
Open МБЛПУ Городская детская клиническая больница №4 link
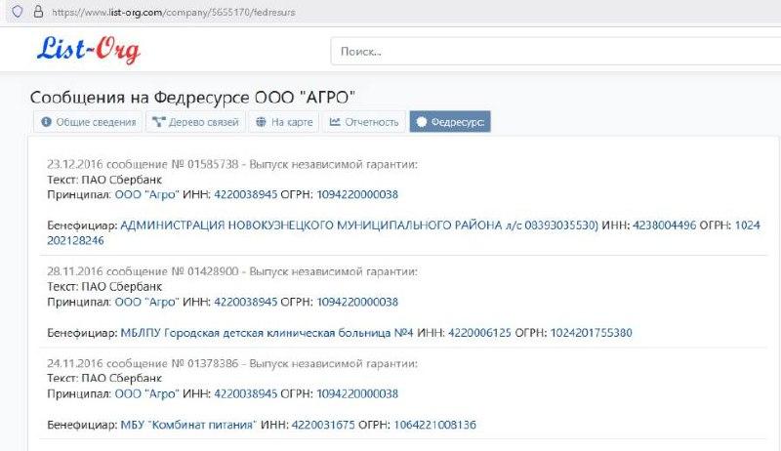[x=267, y=333]
